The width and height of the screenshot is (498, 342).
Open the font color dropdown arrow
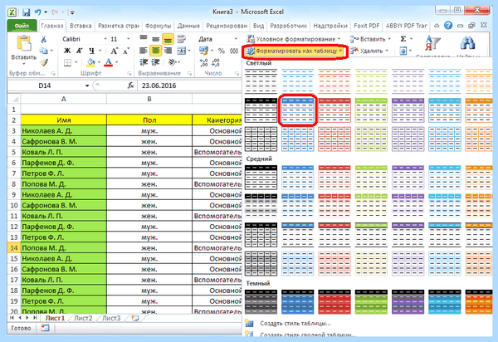(x=116, y=62)
